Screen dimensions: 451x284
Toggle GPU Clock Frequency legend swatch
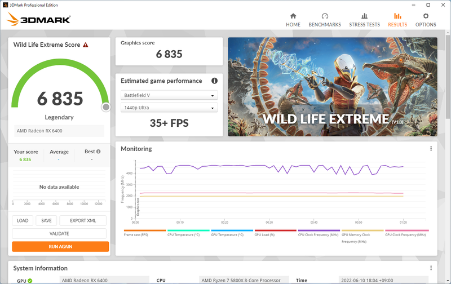click(406, 230)
